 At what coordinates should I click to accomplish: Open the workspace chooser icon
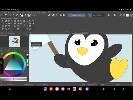[124, 15]
